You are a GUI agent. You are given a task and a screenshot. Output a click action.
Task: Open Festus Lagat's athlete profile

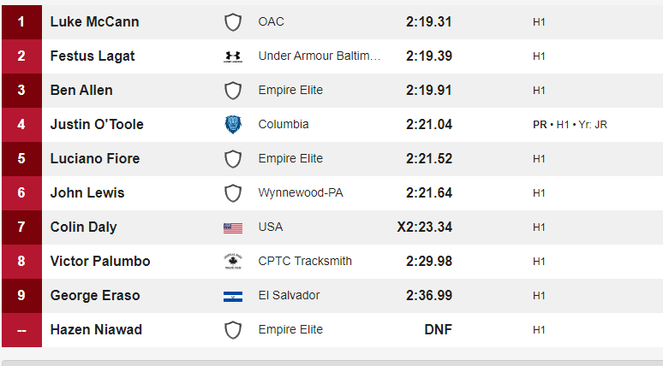93,56
